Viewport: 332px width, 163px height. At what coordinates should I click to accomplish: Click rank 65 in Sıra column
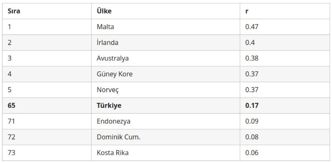(x=12, y=105)
